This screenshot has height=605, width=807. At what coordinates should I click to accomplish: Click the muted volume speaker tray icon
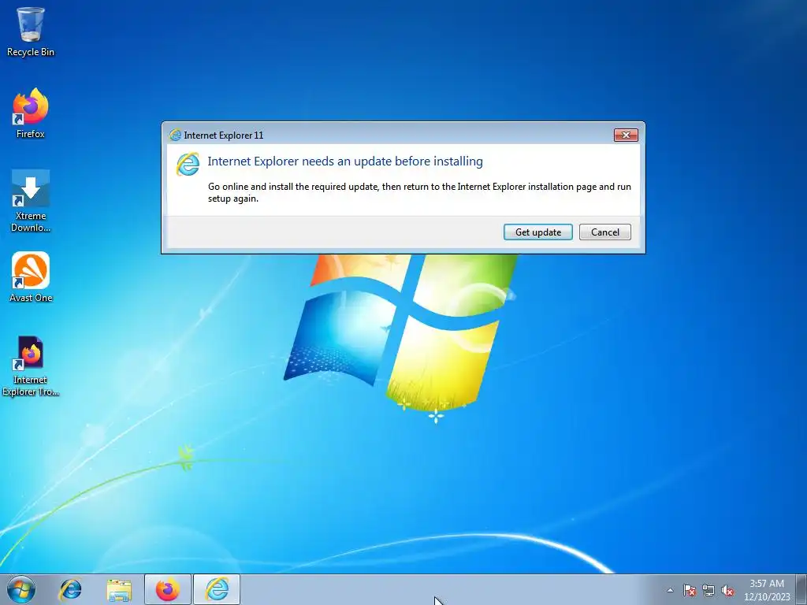pyautogui.click(x=727, y=590)
